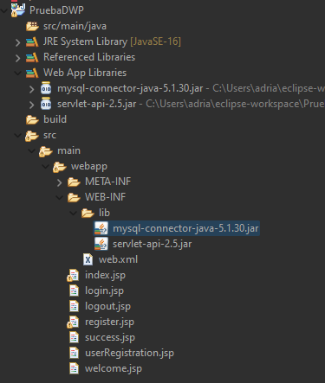The image size is (325, 383).
Task: Click the success.jsp file icon
Action: click(74, 337)
